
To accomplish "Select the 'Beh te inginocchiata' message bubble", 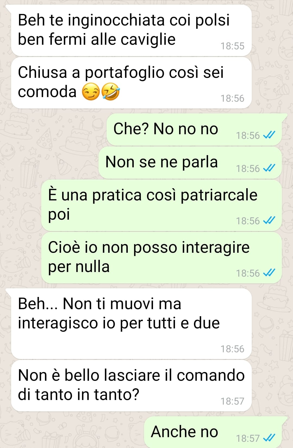I will pos(131,30).
